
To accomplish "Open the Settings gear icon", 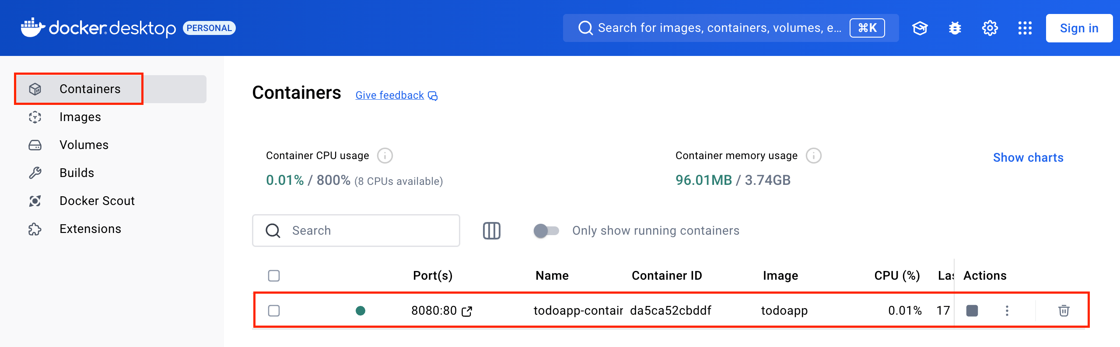I will pos(990,28).
